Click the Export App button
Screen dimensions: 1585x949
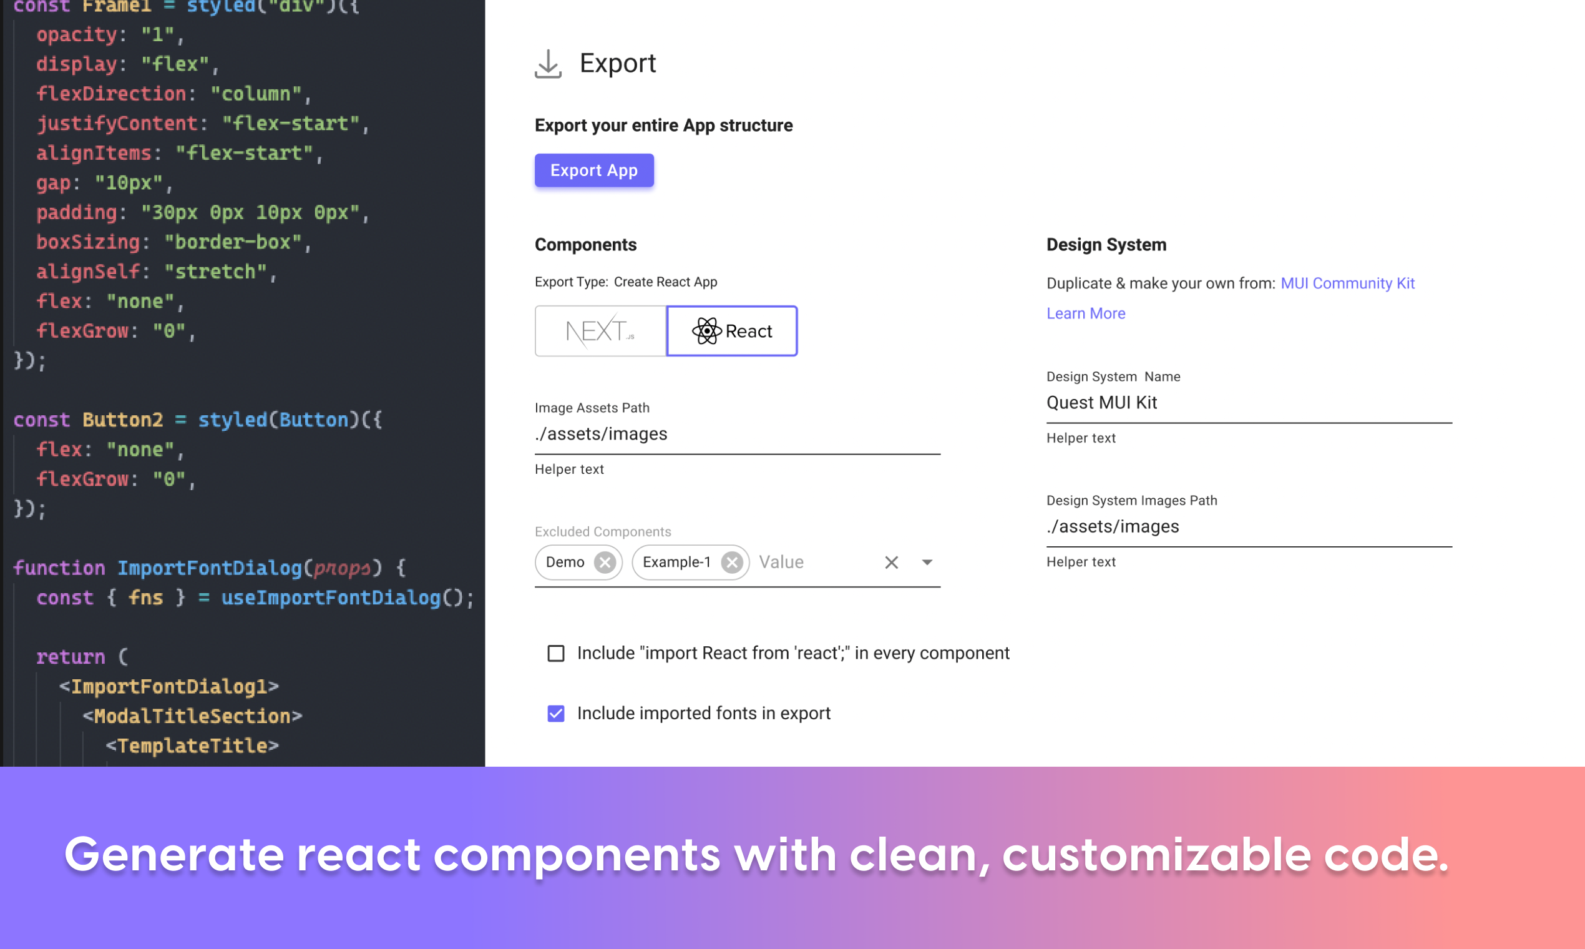point(593,170)
